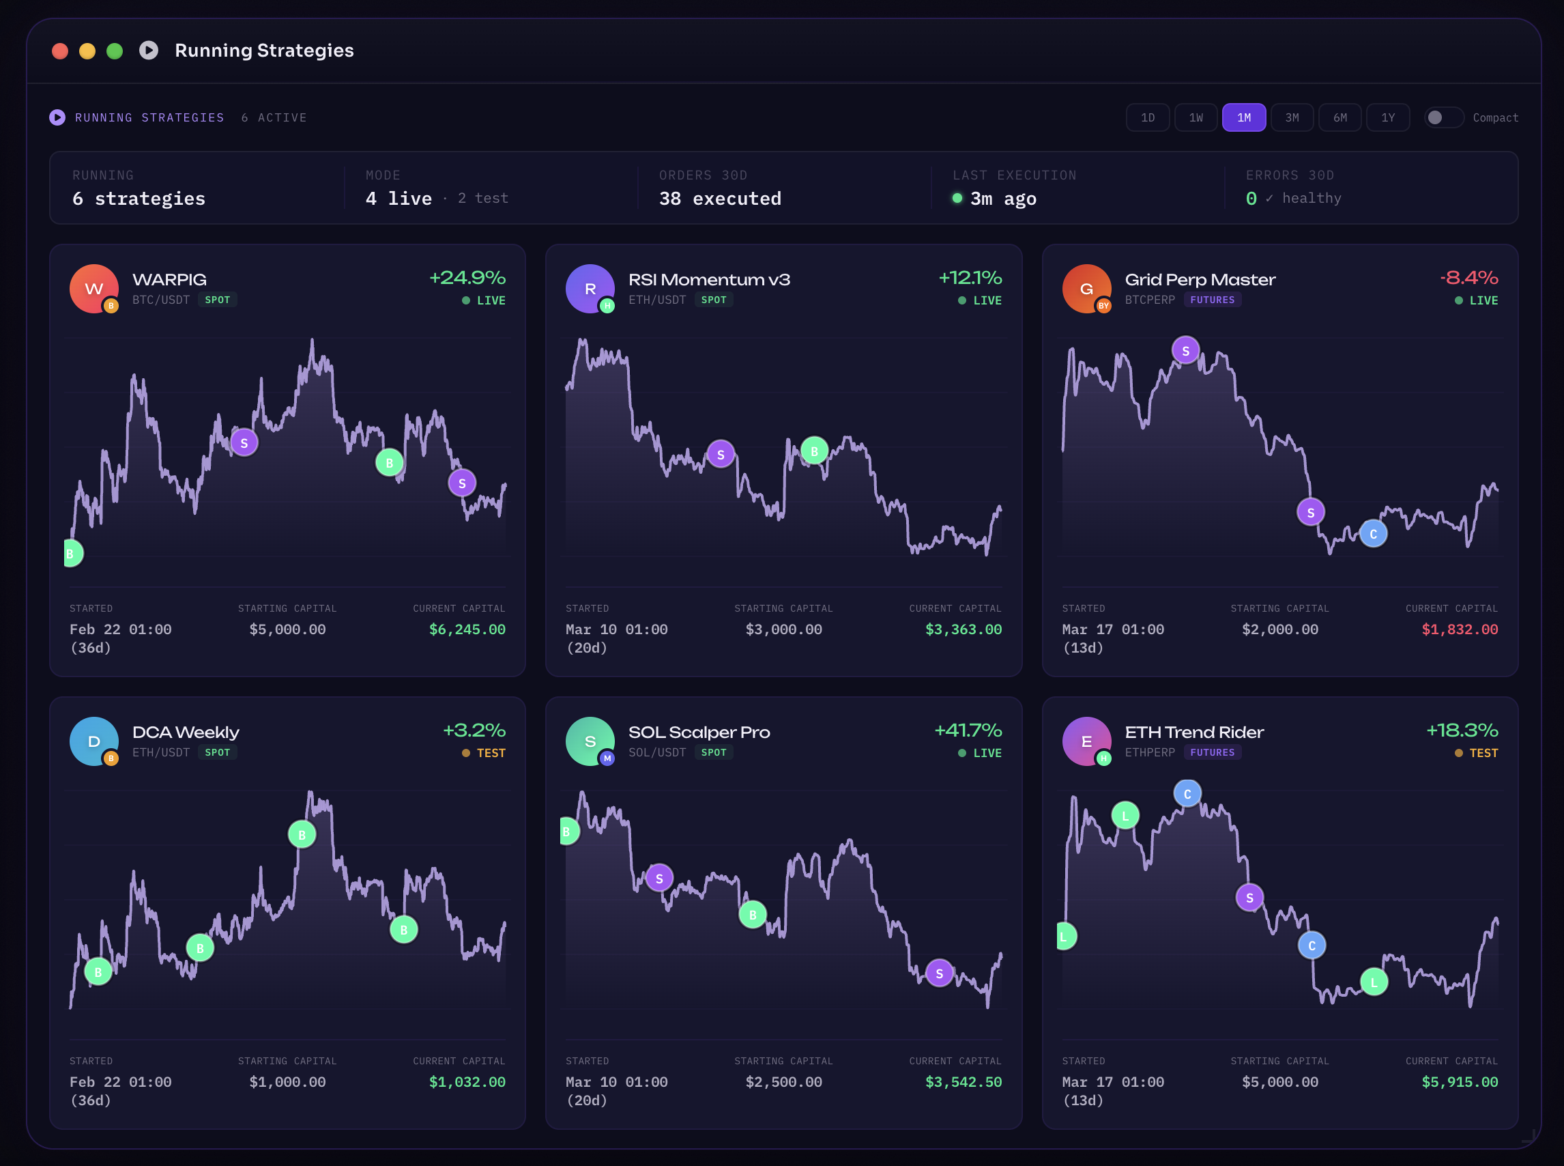Select the 1D time range

click(x=1148, y=117)
